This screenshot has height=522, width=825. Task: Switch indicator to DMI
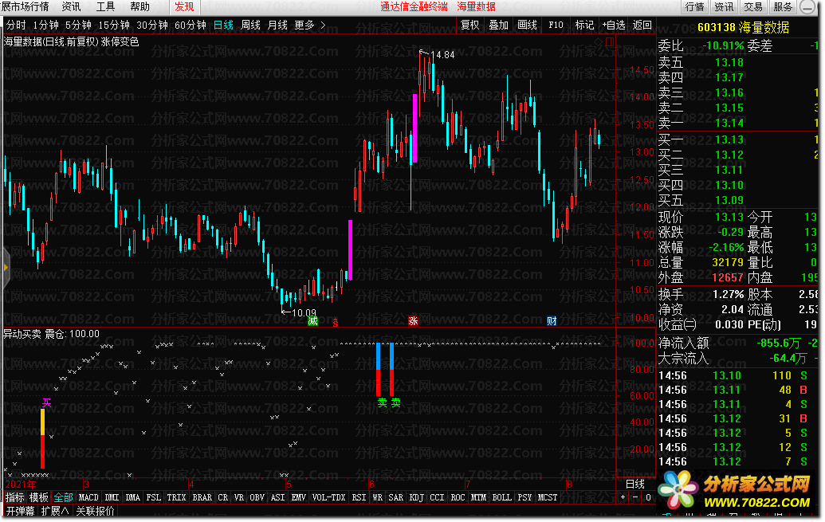click(x=112, y=497)
